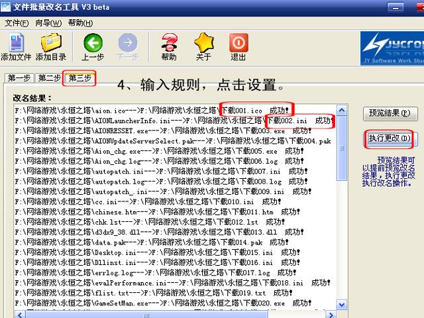Select the Aion_chg.log result row
The image size is (424, 318).
click(160, 161)
